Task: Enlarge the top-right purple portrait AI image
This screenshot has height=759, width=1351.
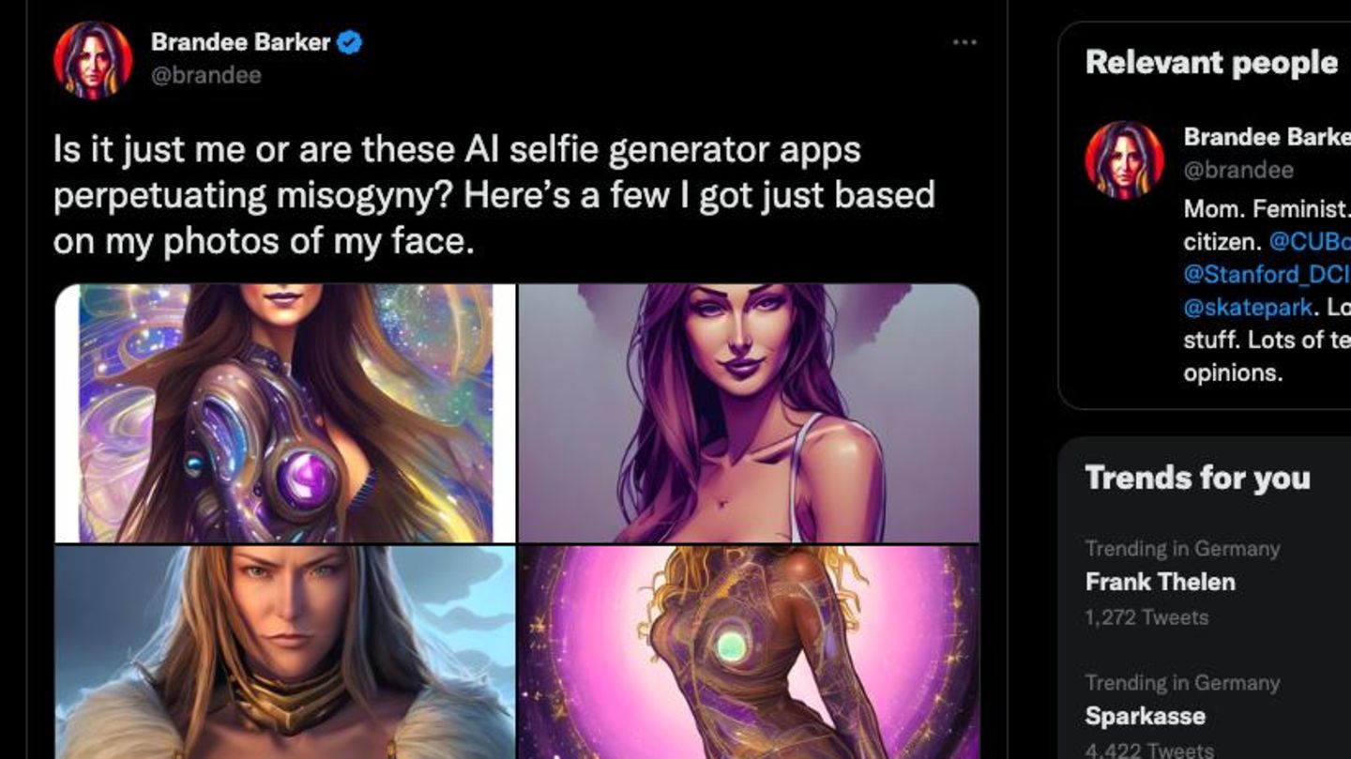Action: [749, 413]
